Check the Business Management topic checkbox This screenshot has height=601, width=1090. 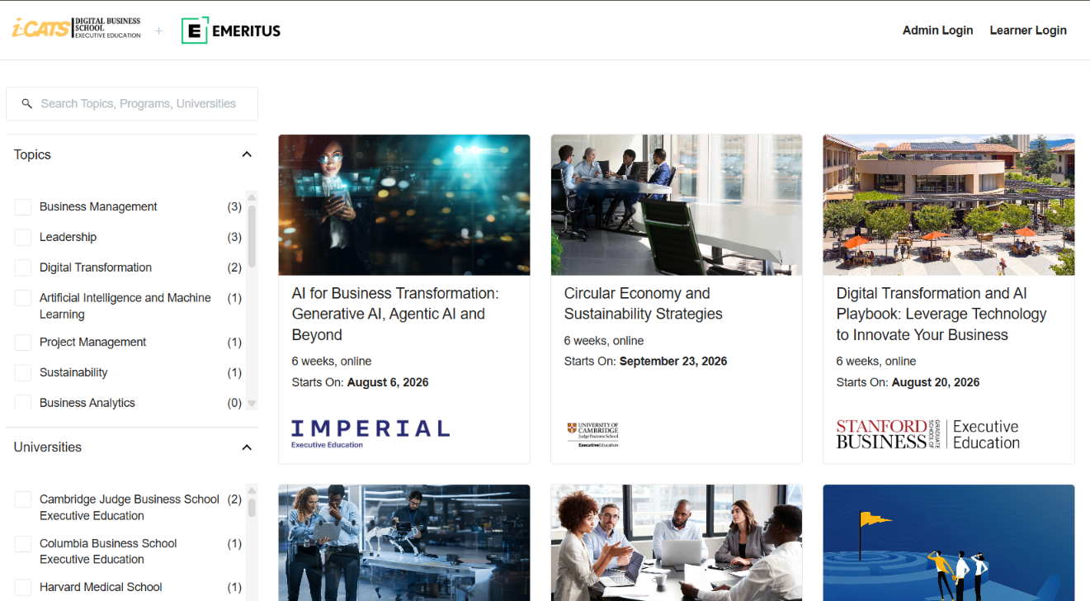[x=23, y=207]
